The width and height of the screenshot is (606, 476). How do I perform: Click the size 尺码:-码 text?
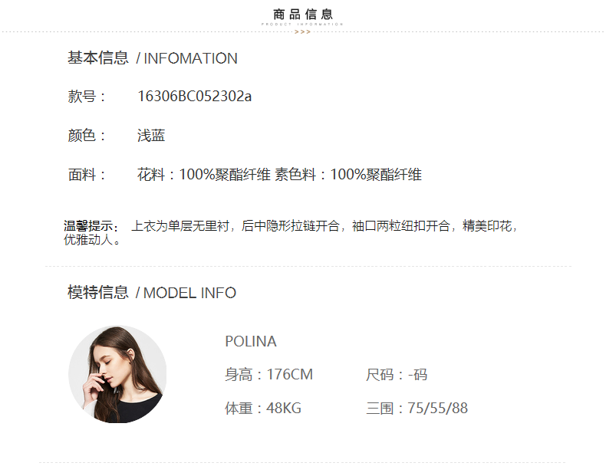(397, 375)
